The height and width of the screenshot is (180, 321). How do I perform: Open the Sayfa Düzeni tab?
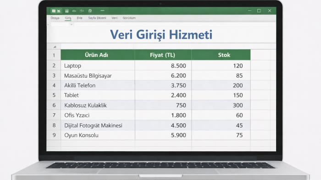97,18
